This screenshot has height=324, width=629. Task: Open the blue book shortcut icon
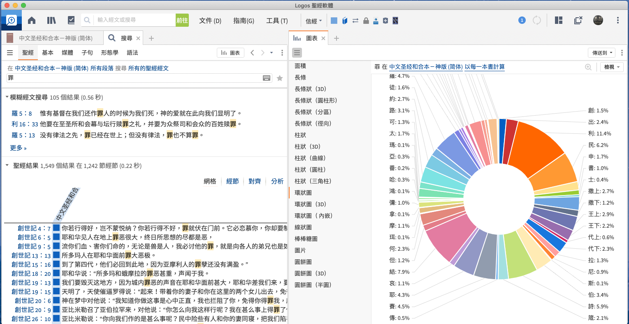[345, 21]
